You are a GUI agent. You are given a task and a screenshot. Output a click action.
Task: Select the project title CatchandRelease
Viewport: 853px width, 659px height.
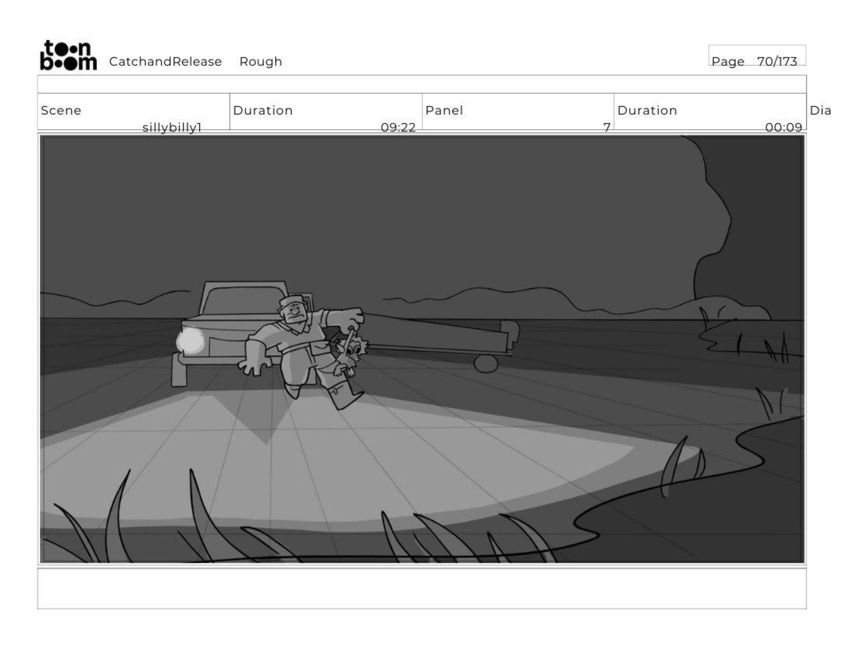165,61
